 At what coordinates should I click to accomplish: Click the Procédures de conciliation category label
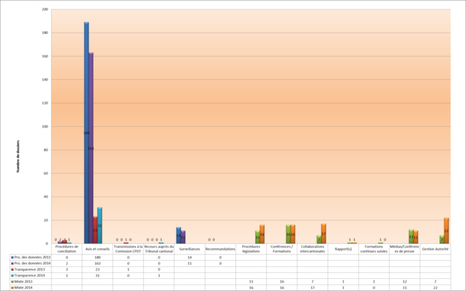point(67,249)
